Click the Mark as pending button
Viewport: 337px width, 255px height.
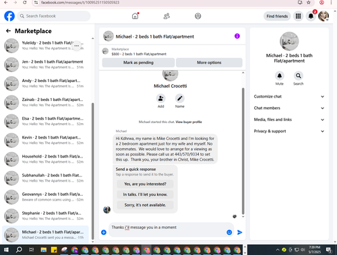pos(138,63)
